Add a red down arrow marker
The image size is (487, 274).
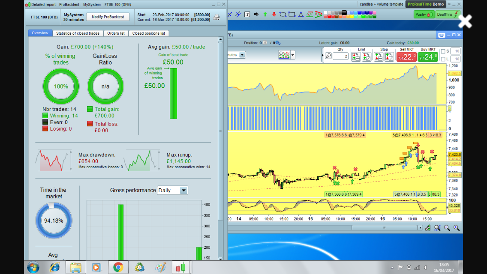pos(274,14)
